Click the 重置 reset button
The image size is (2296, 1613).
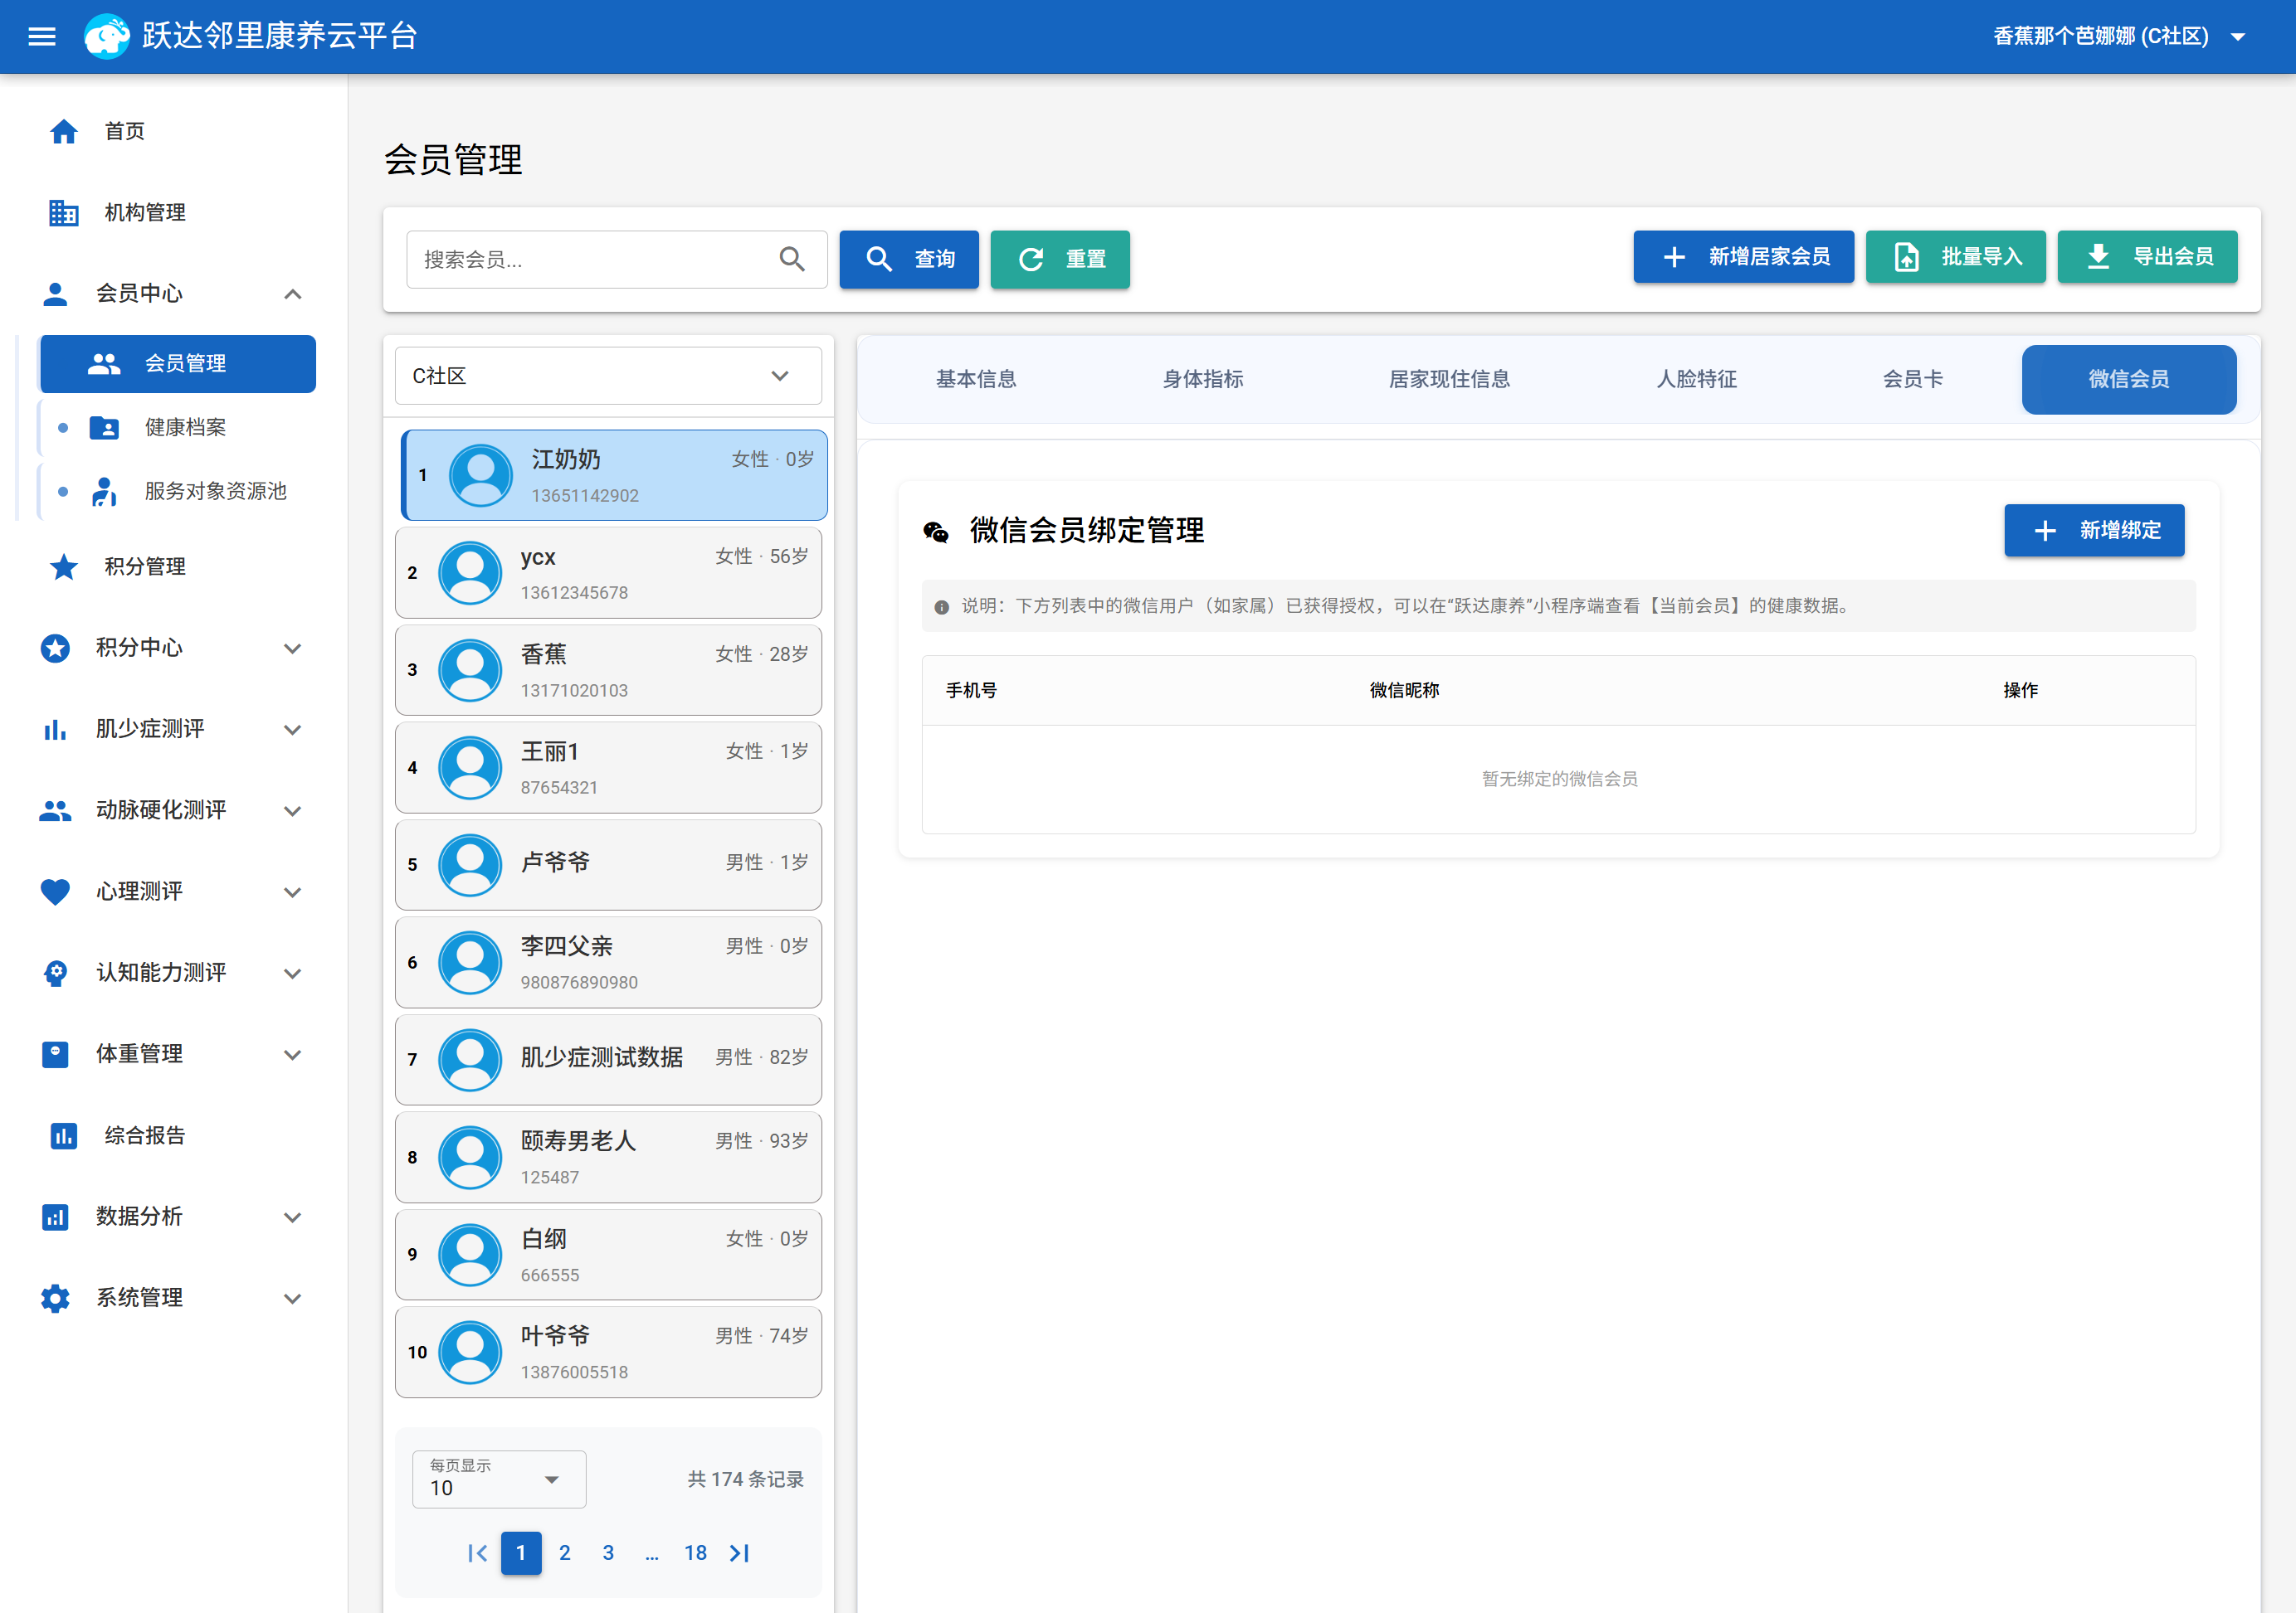click(x=1060, y=260)
